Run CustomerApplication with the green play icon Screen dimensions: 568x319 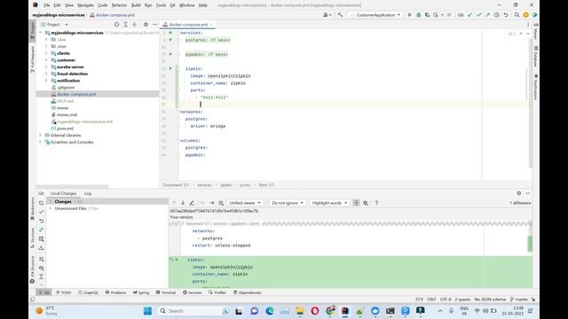410,15
